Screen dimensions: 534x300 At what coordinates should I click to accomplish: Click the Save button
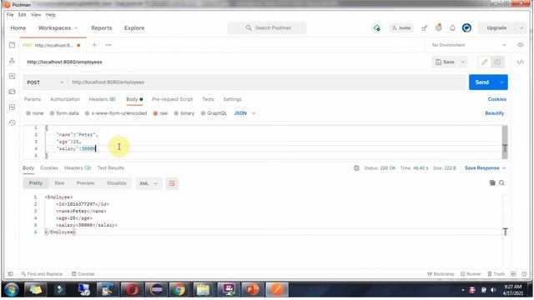point(445,62)
